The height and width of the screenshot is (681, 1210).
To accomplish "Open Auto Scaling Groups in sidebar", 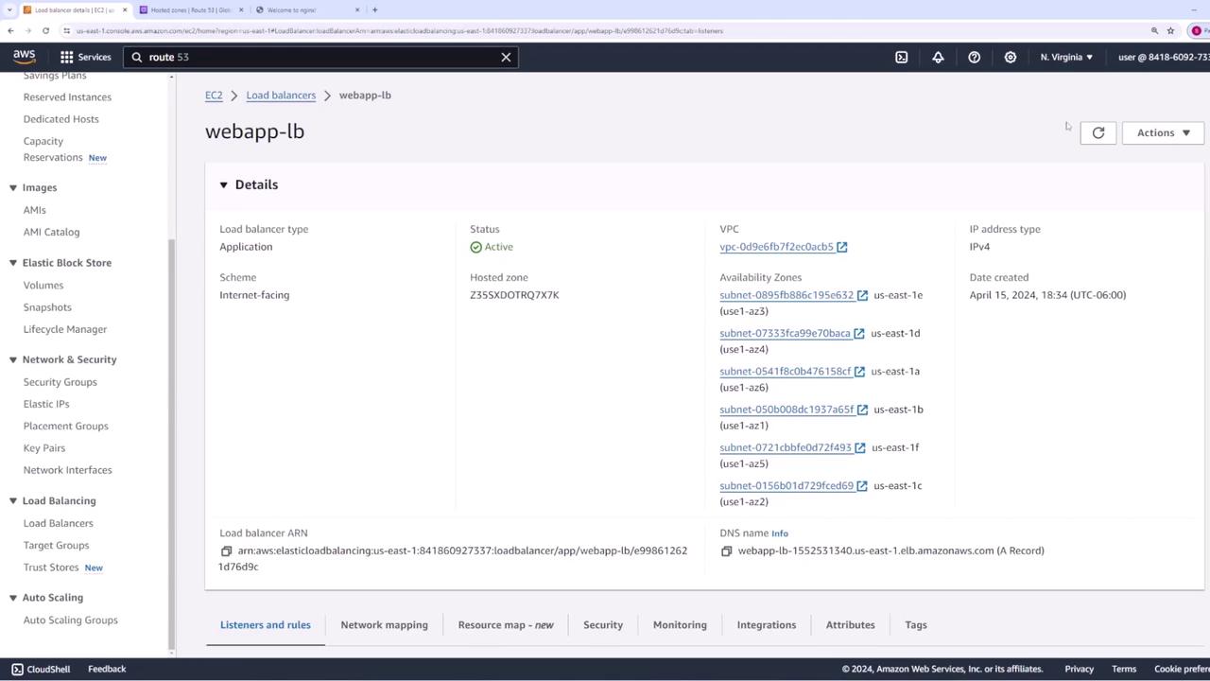I will [x=70, y=620].
